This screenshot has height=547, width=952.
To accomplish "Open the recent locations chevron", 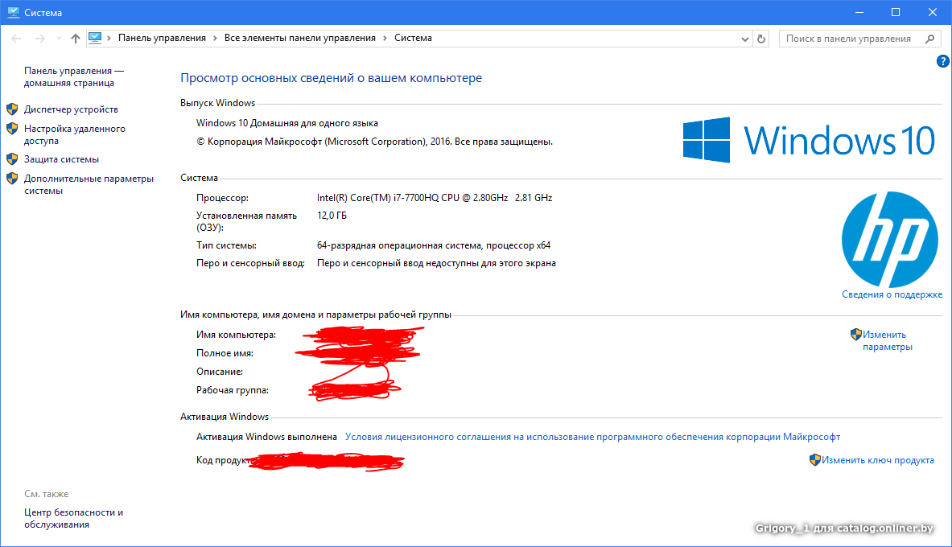I will 59,39.
